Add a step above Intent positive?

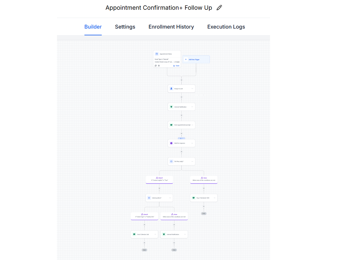point(159,188)
